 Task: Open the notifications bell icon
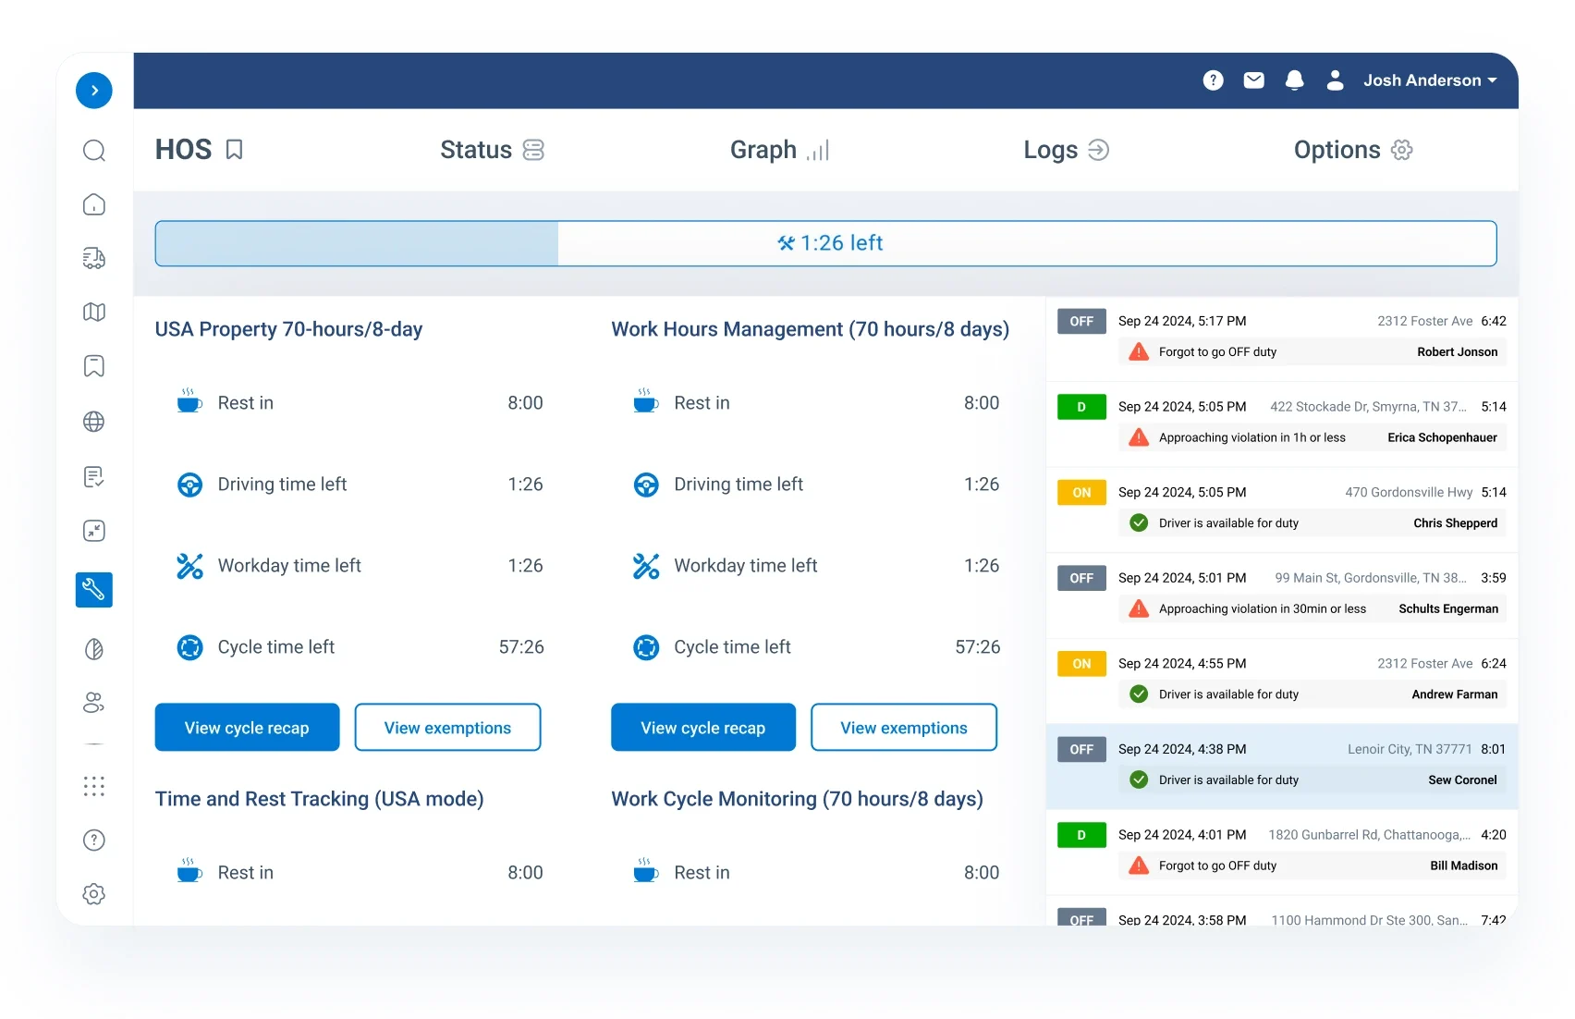point(1294,80)
